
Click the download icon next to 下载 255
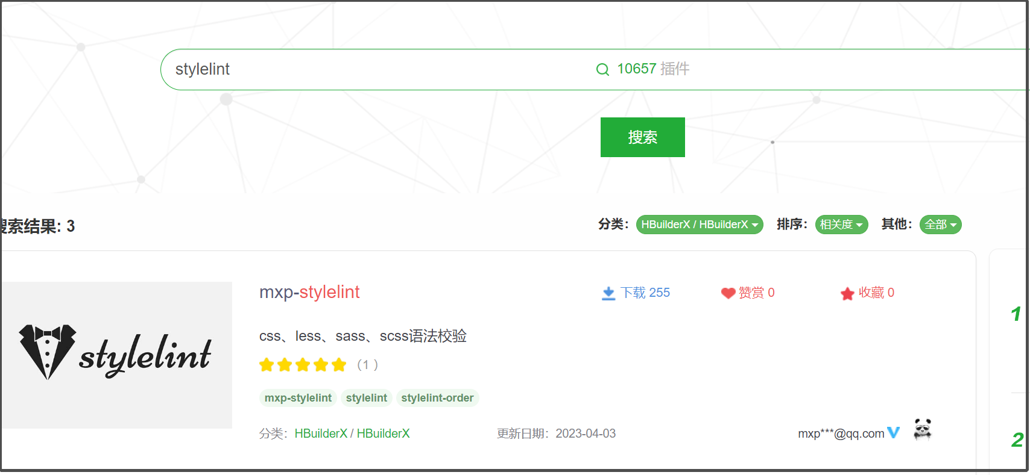(608, 293)
